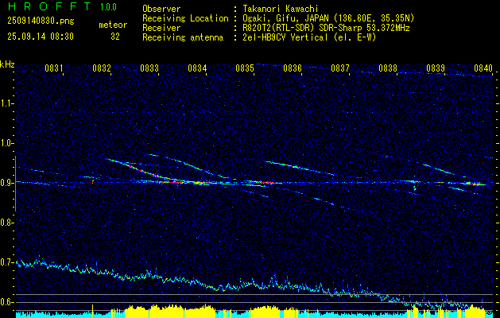This screenshot has height=318, width=500.
Task: Click the gray vertical range bar beside 0.9
Action: tap(15, 184)
